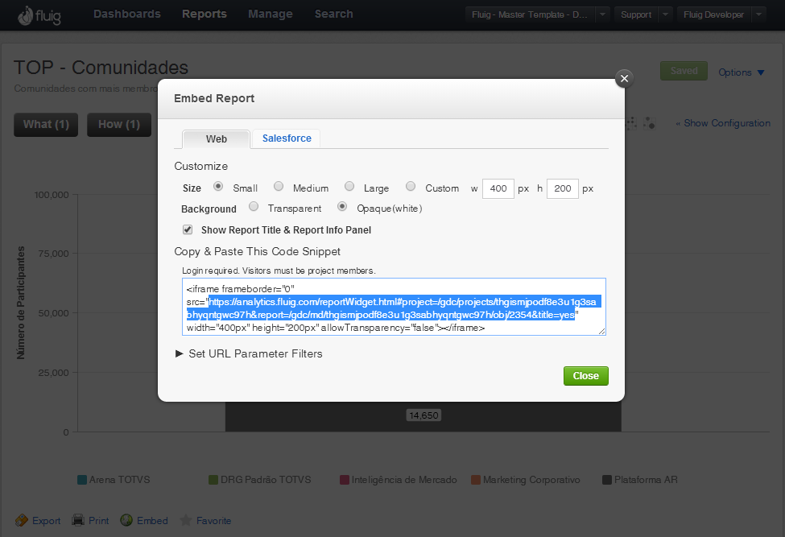Viewport: 785px width, 537px height.
Task: Click the Show Configuration link
Action: [723, 123]
